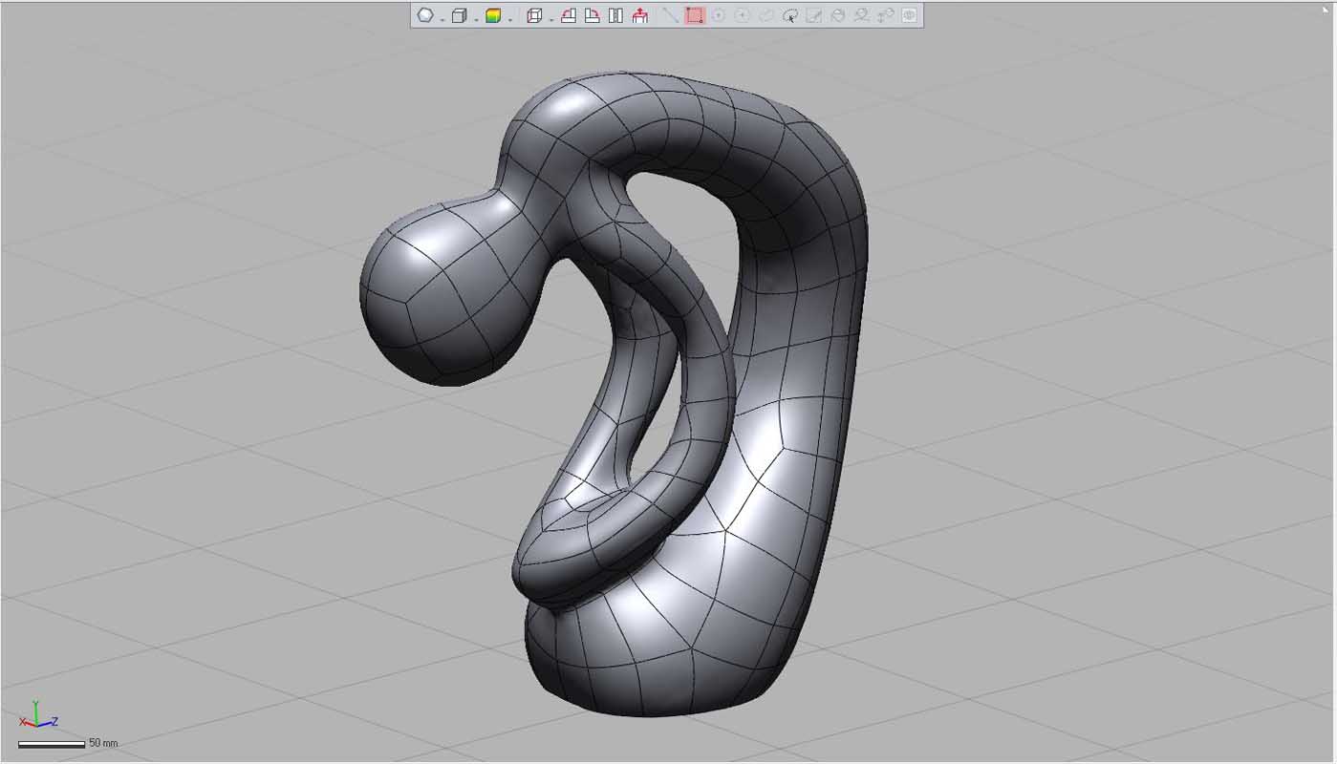The width and height of the screenshot is (1337, 764).
Task: Click first circle selection tool icon
Action: 718,15
